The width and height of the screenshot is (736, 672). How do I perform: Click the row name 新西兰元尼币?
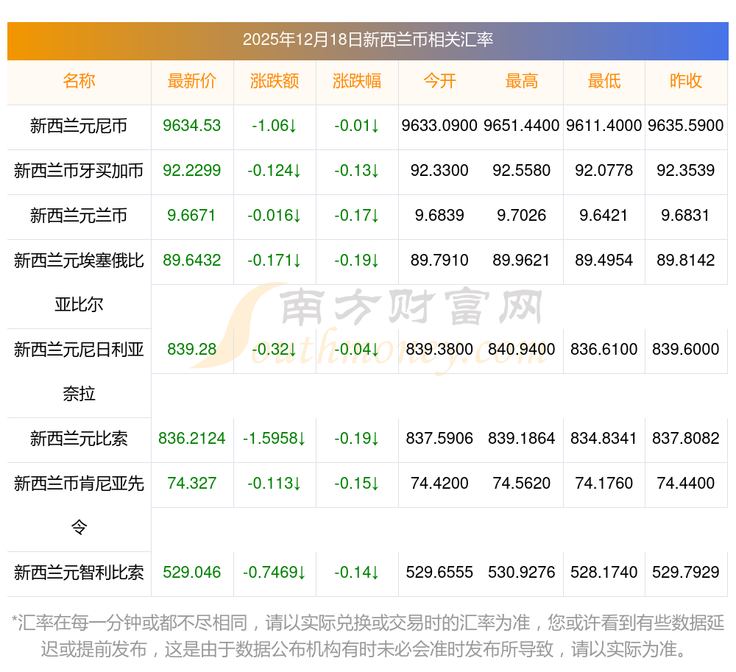79,126
